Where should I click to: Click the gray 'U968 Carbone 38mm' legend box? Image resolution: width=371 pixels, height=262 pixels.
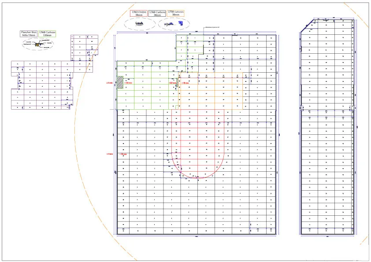(157, 13)
